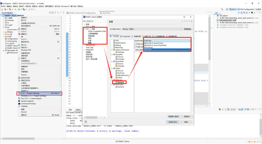The width and height of the screenshot is (262, 144).
Task: Toggle the Validate check item in context menu
Action: 19,106
